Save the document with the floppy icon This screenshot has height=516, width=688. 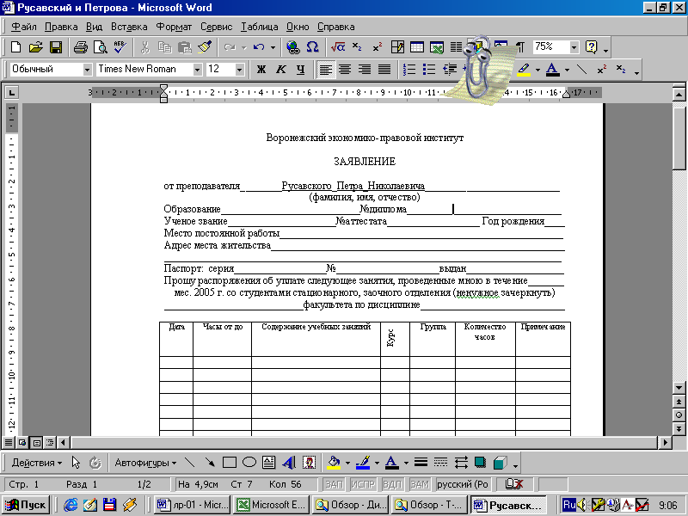(56, 47)
